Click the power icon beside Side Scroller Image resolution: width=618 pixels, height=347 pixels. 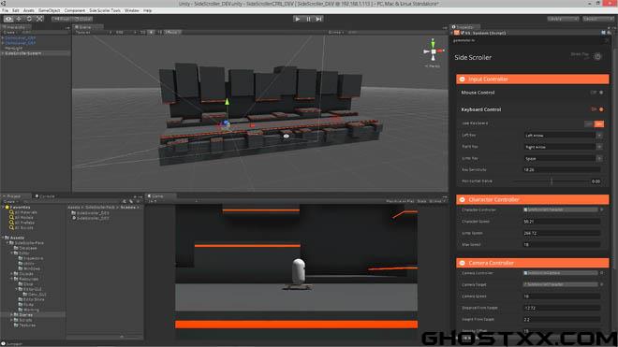click(x=597, y=56)
